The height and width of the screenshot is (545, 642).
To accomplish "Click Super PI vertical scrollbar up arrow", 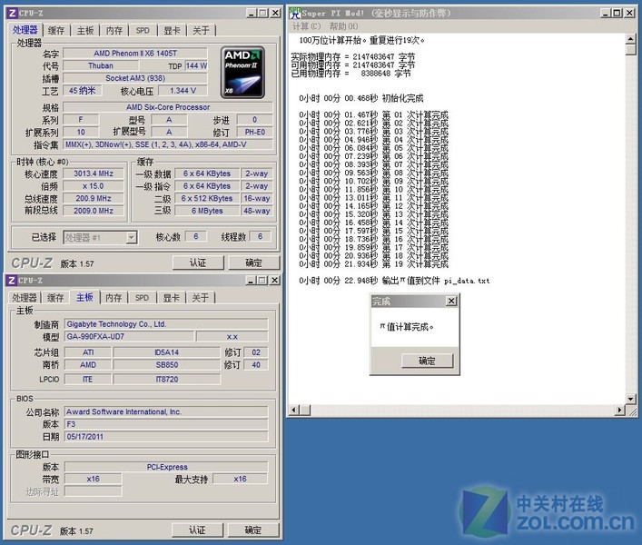I will [x=630, y=39].
